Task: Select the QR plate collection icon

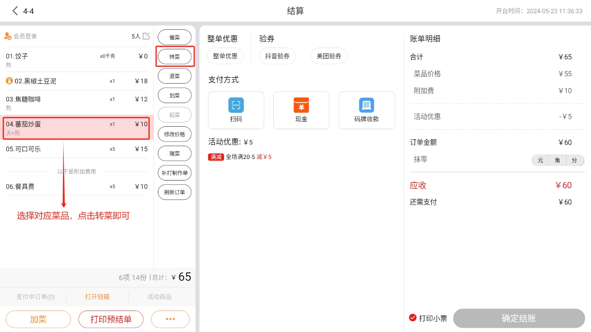Action: (x=367, y=105)
